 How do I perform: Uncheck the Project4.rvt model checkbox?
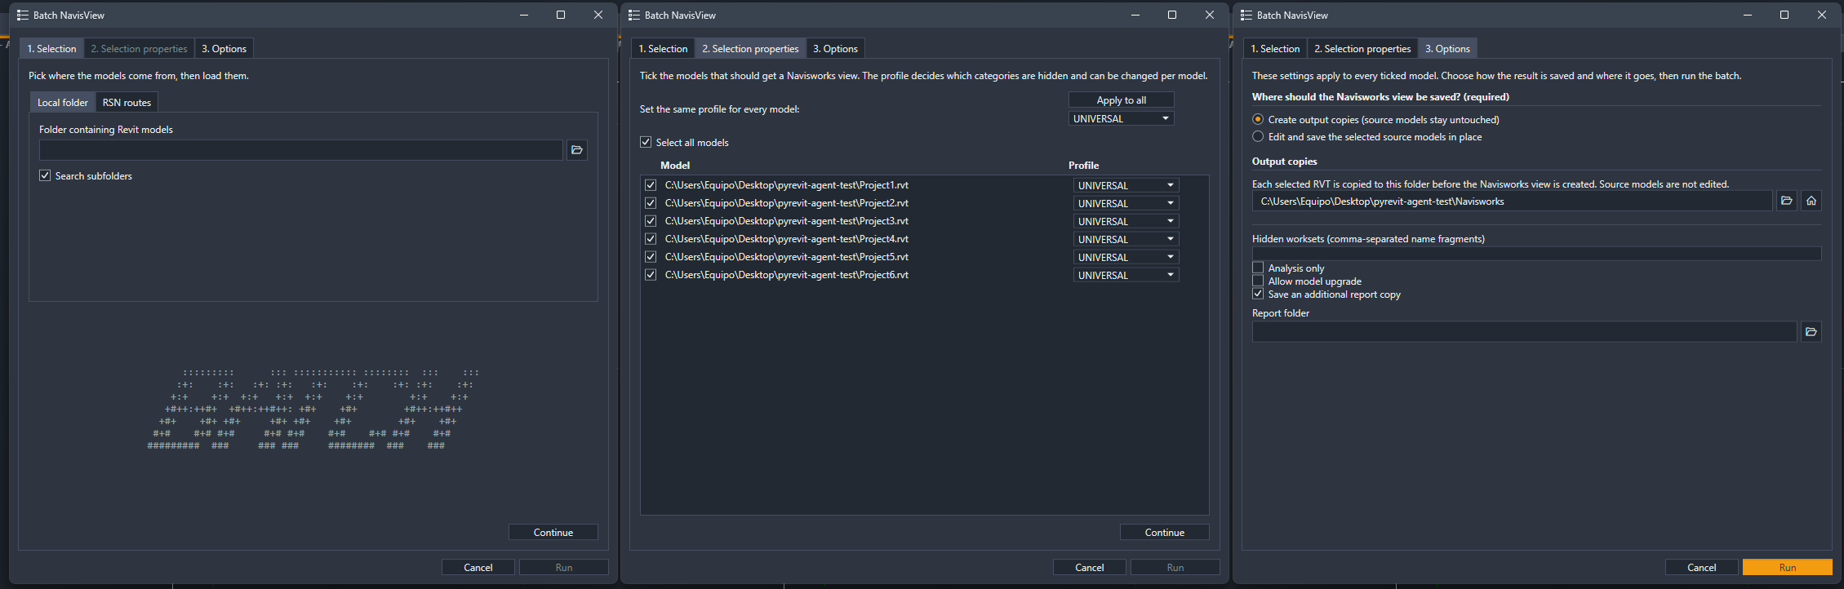coord(651,239)
